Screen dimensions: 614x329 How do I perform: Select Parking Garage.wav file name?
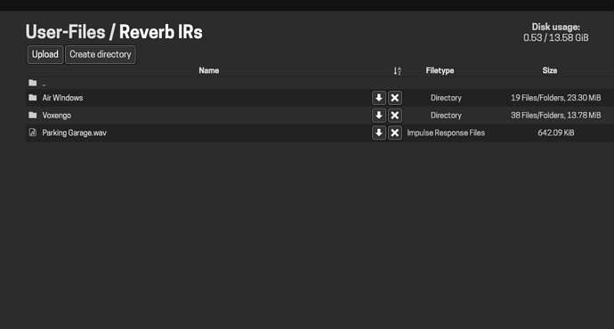pyautogui.click(x=75, y=133)
